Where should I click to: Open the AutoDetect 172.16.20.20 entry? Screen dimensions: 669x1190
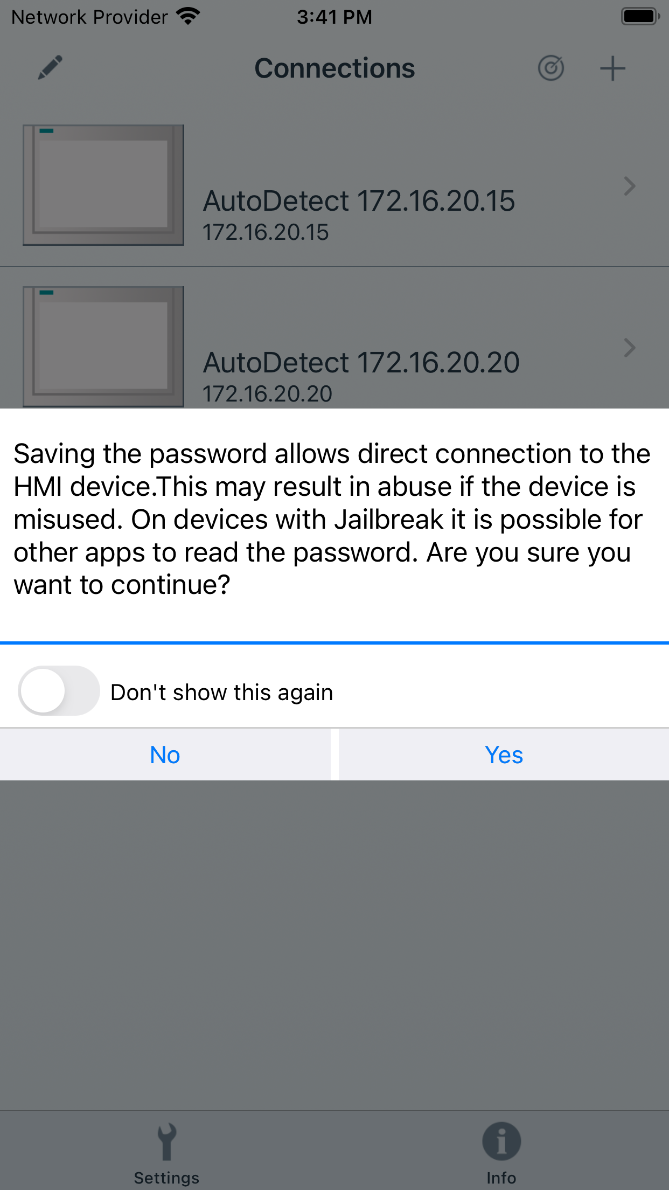pyautogui.click(x=334, y=338)
